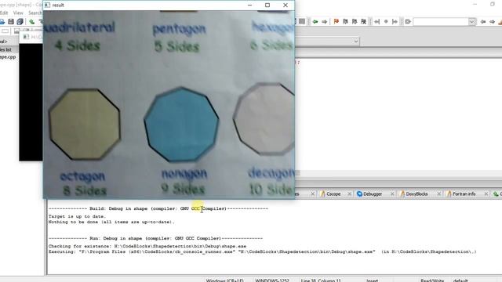Click the Save all files icon
502x282 pixels.
click(x=20, y=21)
